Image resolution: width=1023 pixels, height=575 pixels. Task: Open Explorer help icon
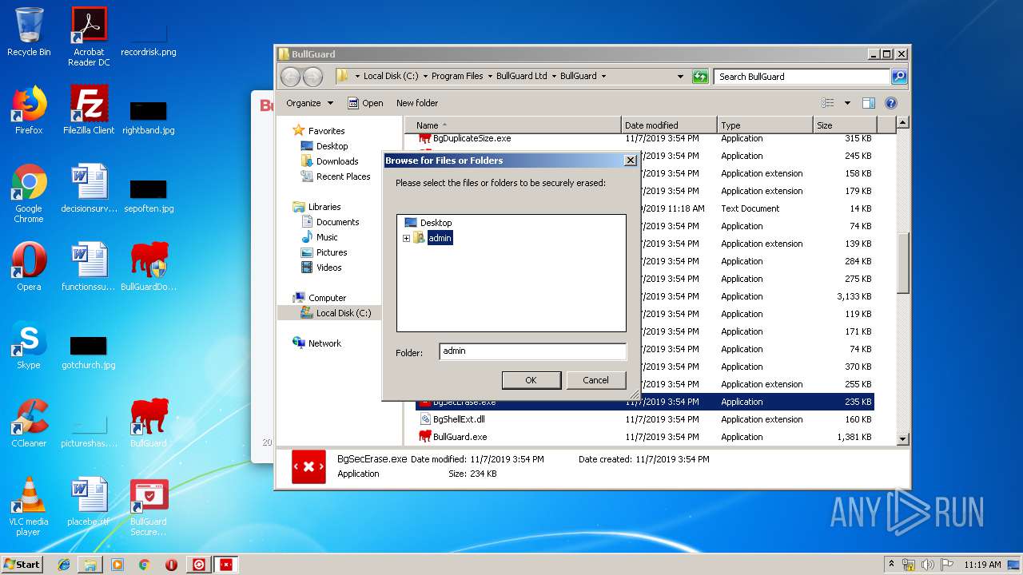coord(891,103)
